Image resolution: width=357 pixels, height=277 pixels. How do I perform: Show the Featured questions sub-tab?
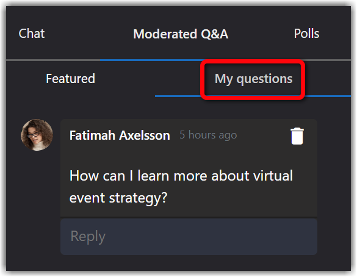(70, 79)
